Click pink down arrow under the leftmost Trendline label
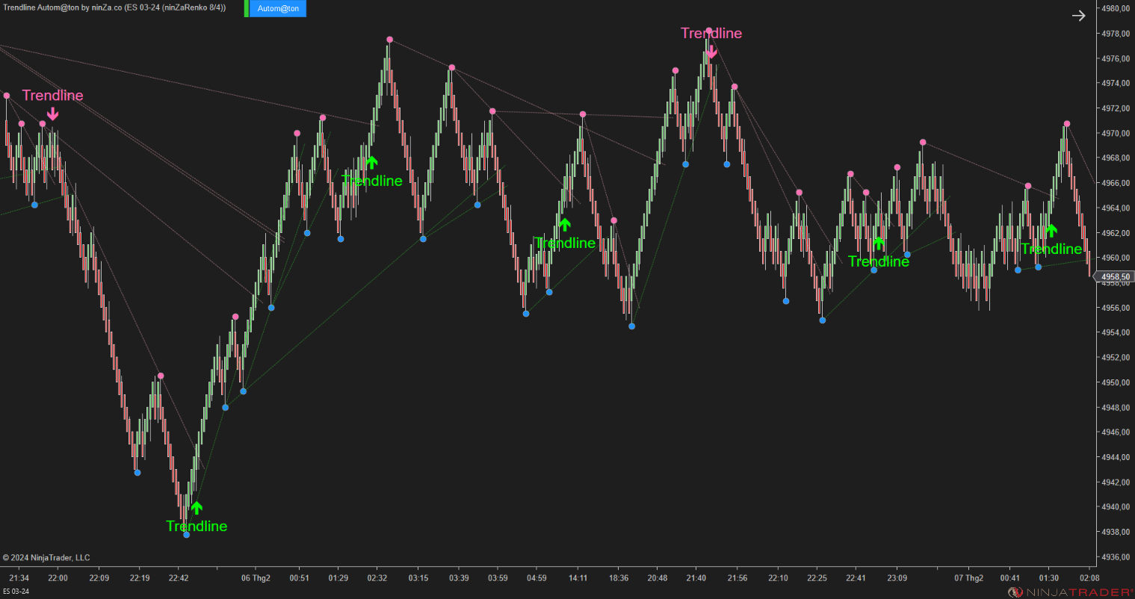 tap(52, 114)
